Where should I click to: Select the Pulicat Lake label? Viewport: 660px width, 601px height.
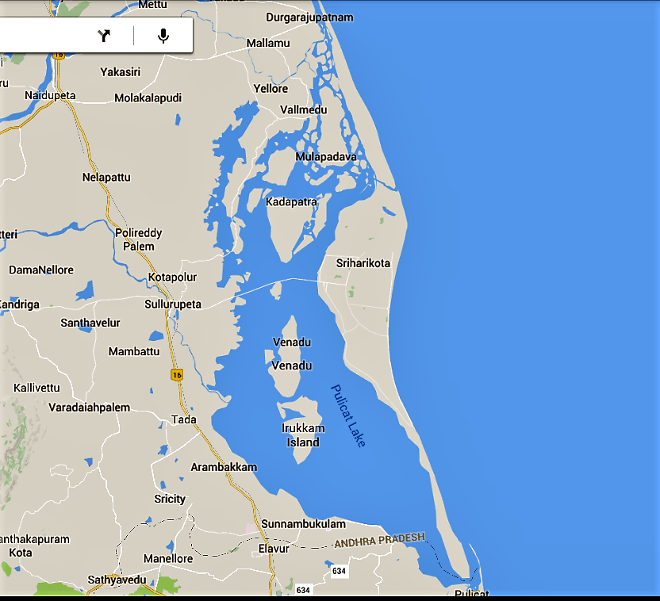348,415
